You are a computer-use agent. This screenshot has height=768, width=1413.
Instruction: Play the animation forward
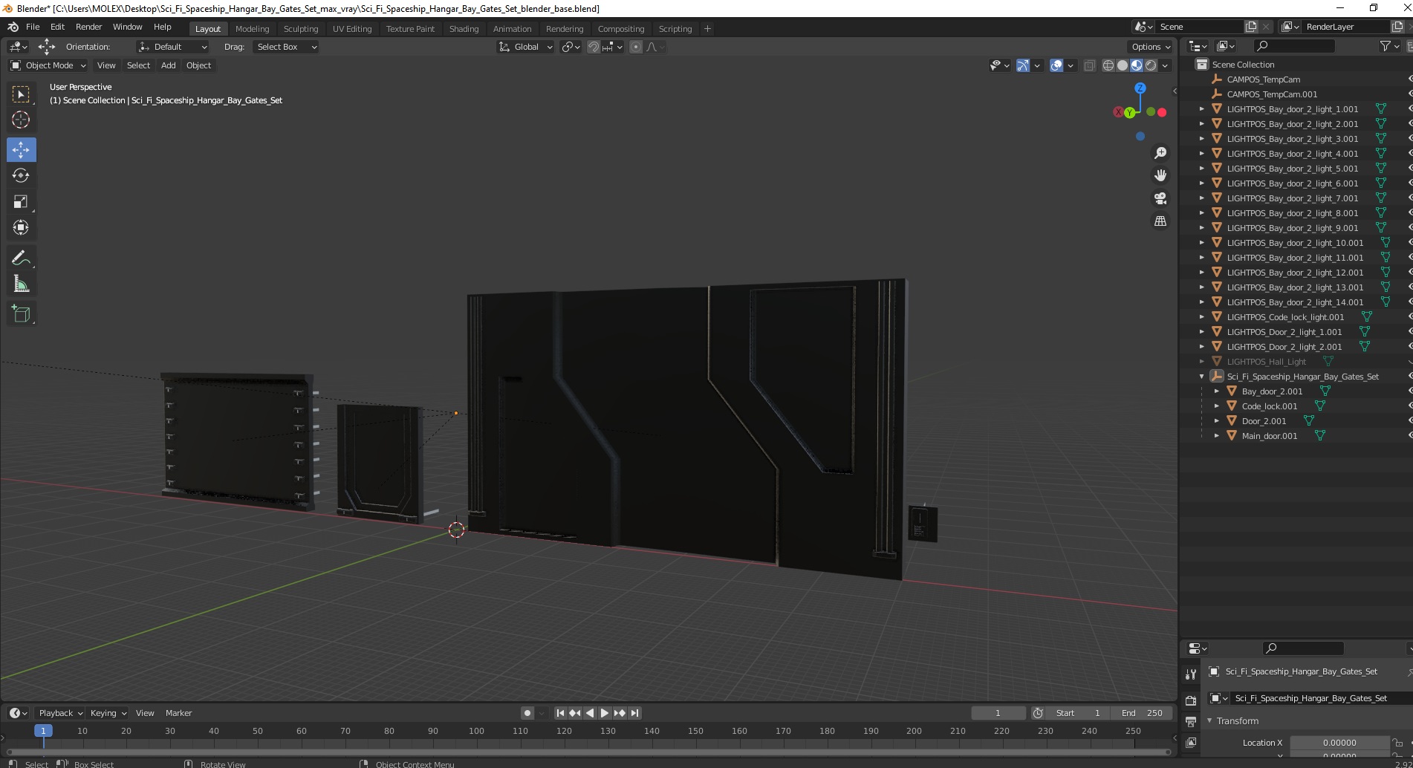pos(605,713)
